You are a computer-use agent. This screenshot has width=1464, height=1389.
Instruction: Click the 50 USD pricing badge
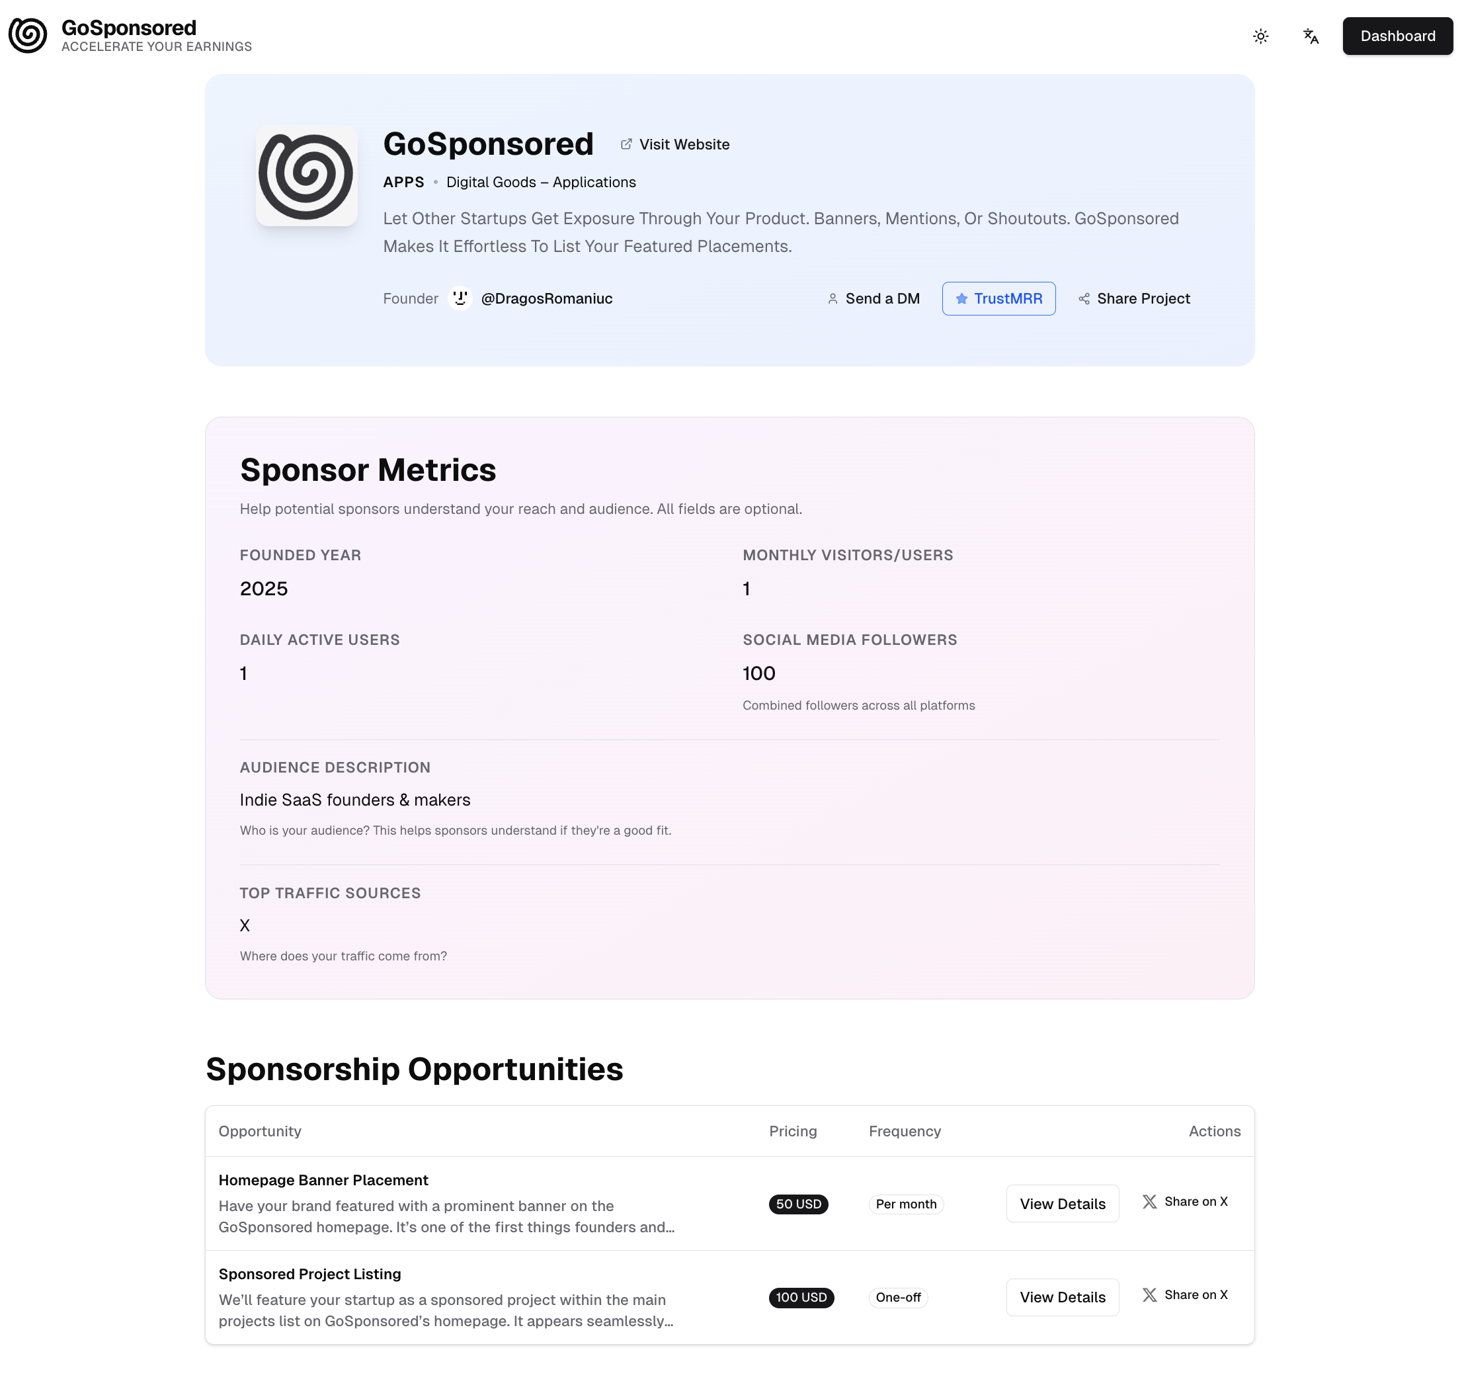click(799, 1204)
